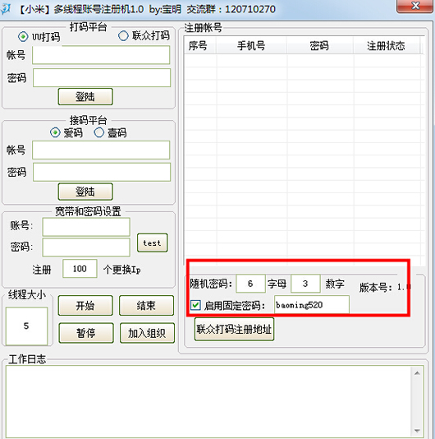Choose the 爱码 platform radio button
Viewport: 435px width, 439px height.
[x=55, y=132]
